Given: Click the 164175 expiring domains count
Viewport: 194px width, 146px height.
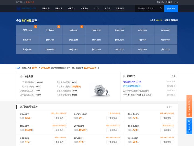Looking at the screenshot, I should click(x=159, y=21).
